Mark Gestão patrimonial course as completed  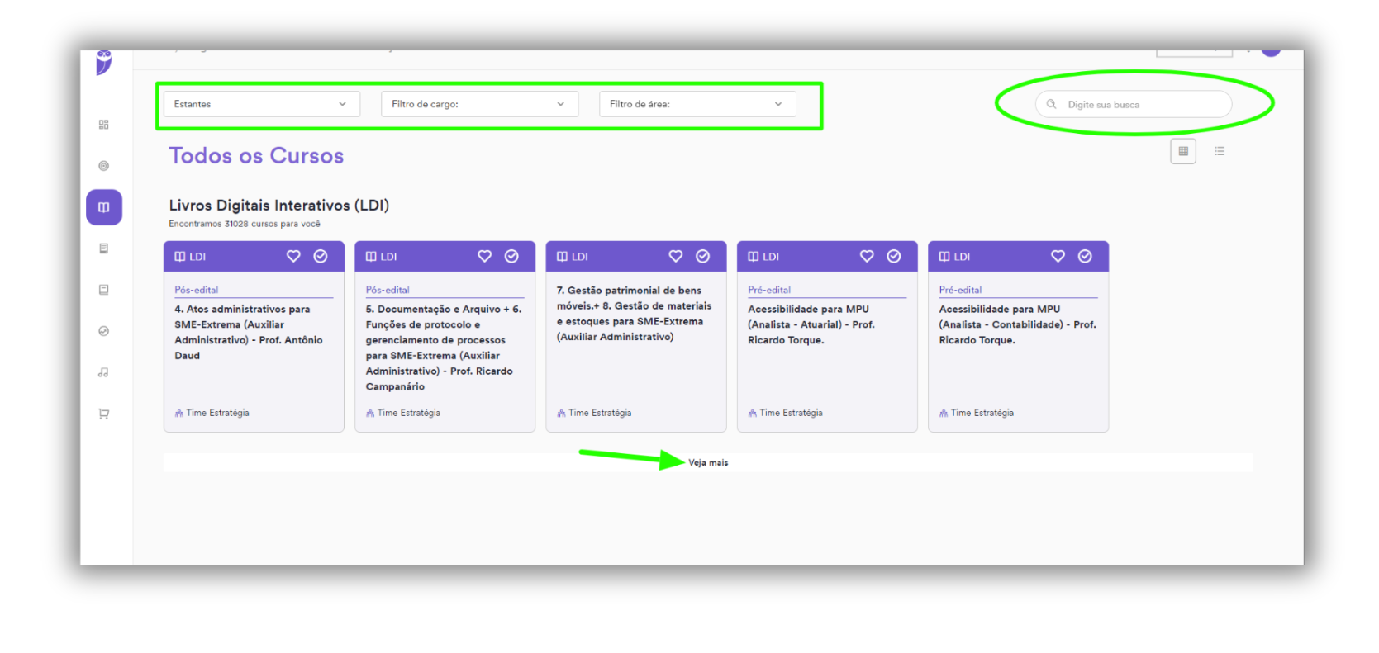[703, 257]
